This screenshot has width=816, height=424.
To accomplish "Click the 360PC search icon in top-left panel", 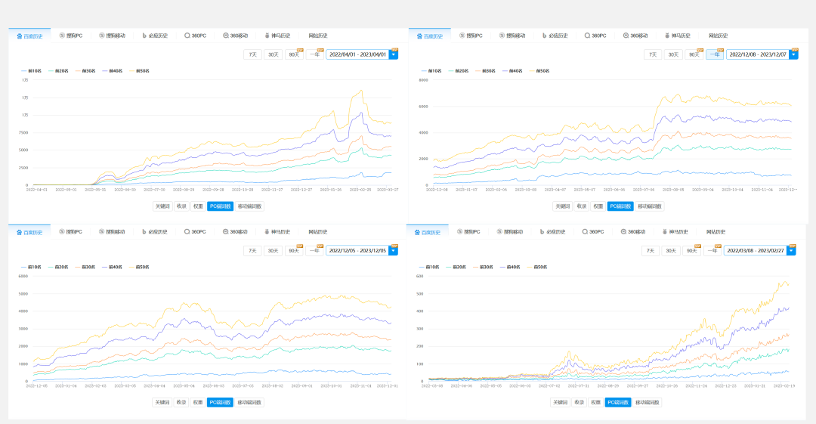I will pyautogui.click(x=187, y=36).
